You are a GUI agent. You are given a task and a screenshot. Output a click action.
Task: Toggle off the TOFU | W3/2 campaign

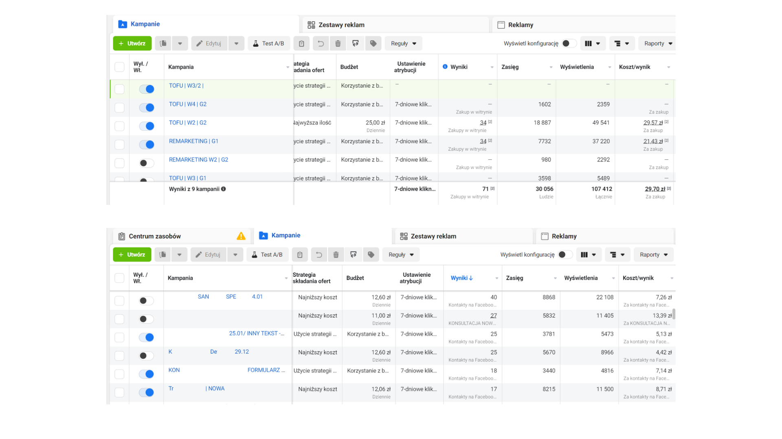[147, 89]
